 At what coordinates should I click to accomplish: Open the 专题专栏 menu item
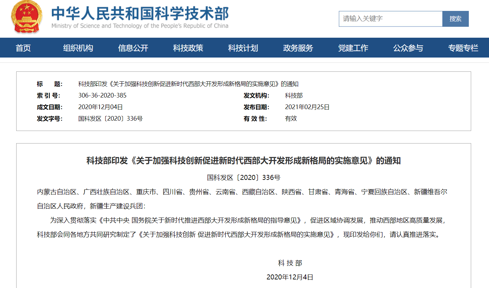(x=463, y=48)
